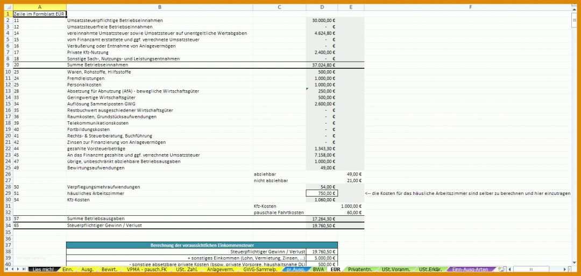Select cell 'Private Kfz-Nutzung'
This screenshot has height=276, width=581.
[x=160, y=52]
